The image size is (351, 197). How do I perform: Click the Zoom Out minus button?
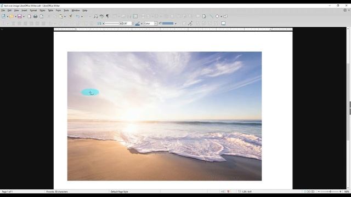coord(319,192)
